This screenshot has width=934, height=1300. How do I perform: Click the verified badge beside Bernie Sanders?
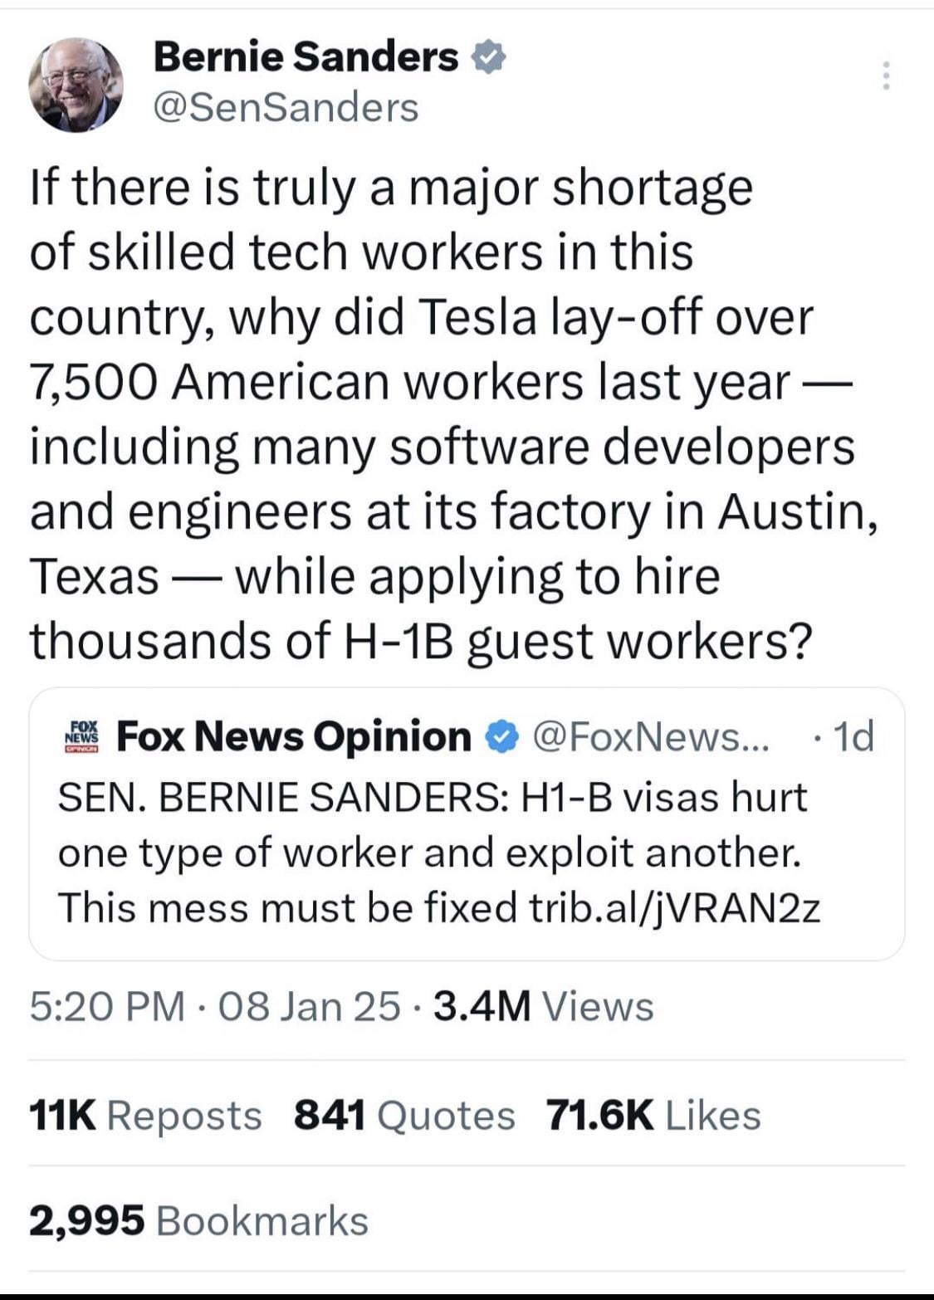pyautogui.click(x=489, y=58)
